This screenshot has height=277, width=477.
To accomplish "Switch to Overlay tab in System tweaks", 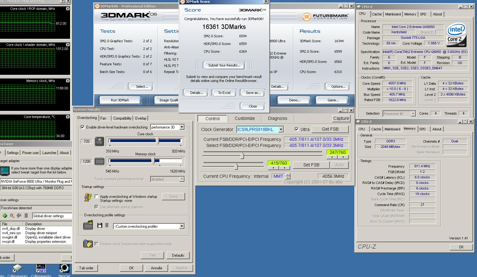I will (141, 118).
